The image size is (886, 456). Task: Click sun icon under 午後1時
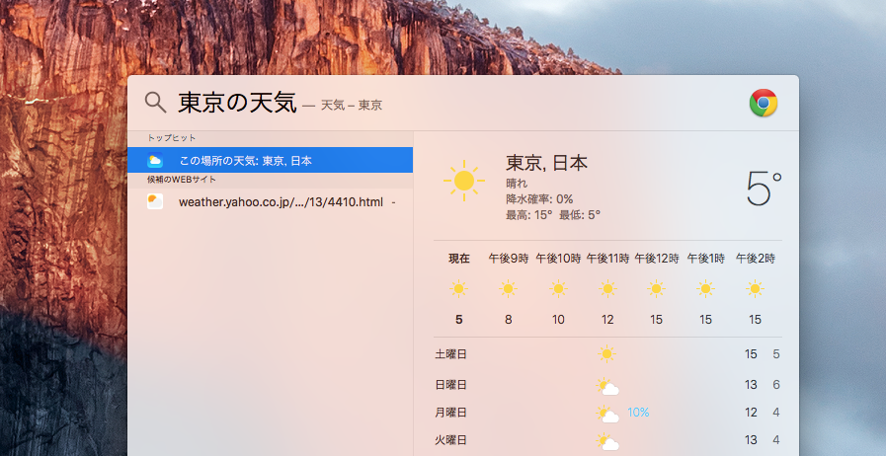pos(706,289)
